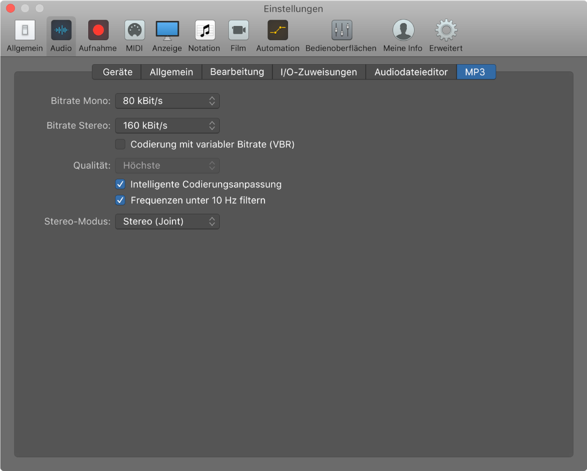
Task: Open the Notation preferences icon
Action: [x=205, y=30]
